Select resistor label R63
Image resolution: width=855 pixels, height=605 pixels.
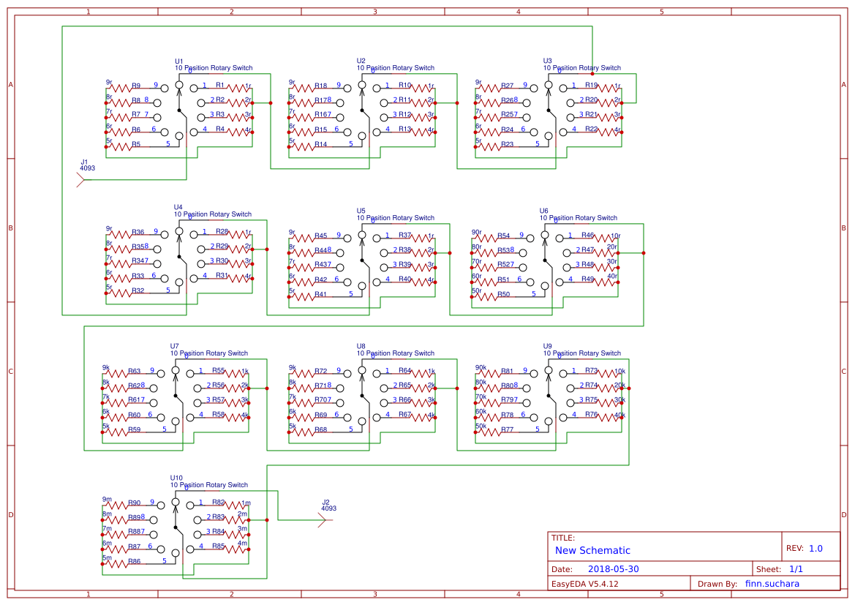coord(134,372)
